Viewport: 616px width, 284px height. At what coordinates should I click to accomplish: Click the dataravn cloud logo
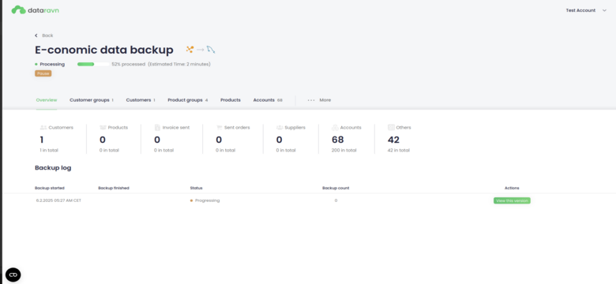(x=18, y=9)
